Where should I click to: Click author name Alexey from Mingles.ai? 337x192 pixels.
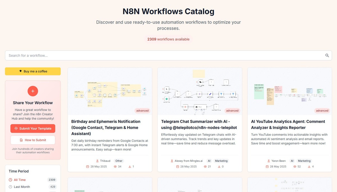point(189,161)
